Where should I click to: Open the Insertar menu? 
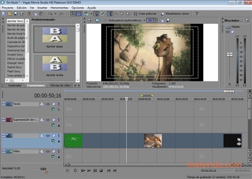[42, 8]
